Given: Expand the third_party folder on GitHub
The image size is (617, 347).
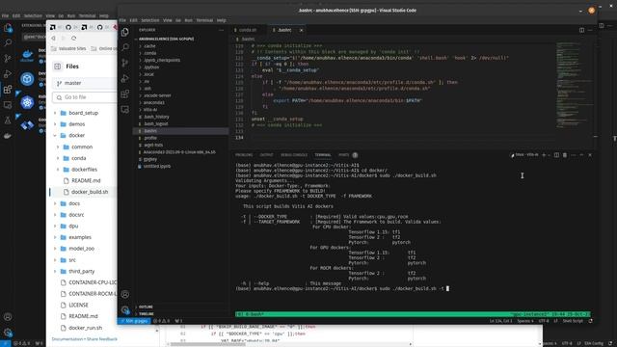Looking at the screenshot, I should [x=55, y=272].
